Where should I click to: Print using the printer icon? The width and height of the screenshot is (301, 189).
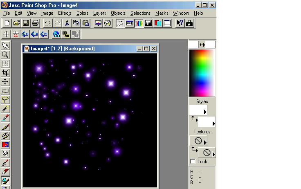[x=35, y=23]
